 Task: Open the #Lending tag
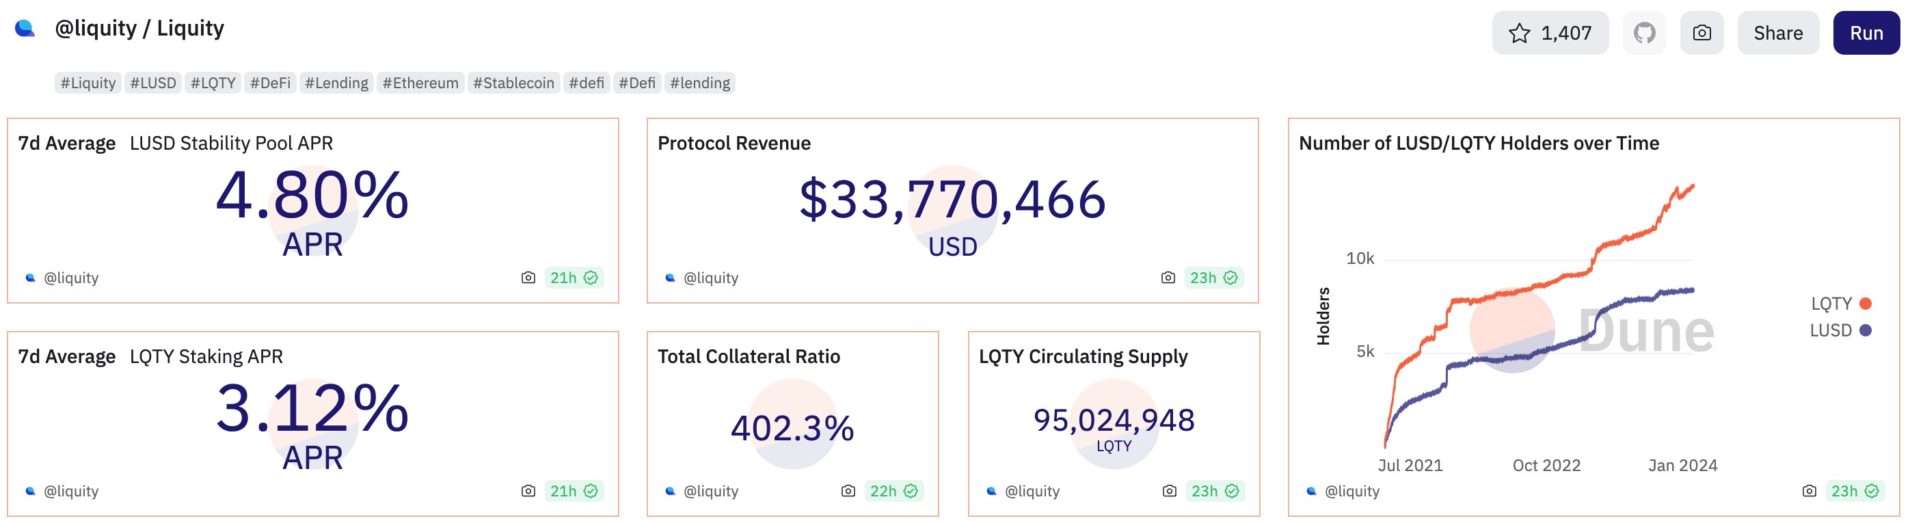pos(336,83)
